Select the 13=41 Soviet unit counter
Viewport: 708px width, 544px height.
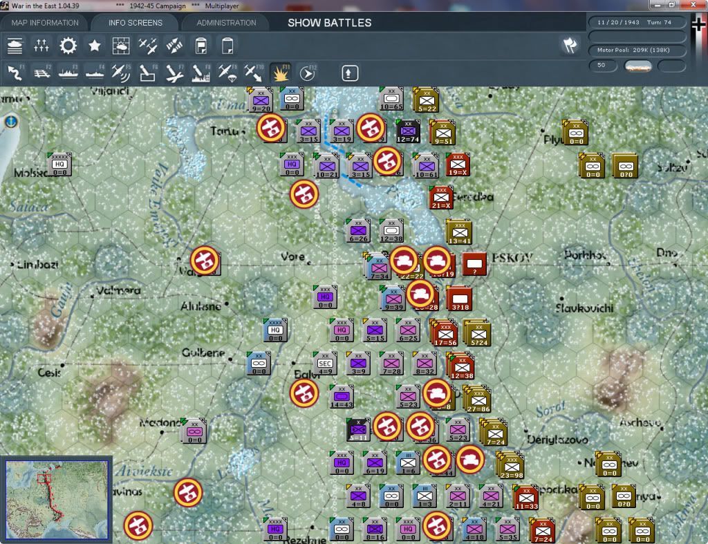coord(459,233)
